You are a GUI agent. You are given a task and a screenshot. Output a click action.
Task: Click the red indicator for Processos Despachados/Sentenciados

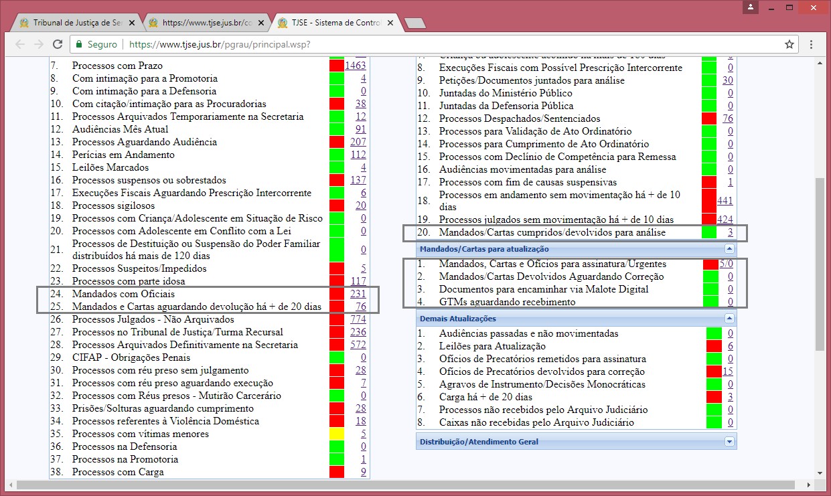pyautogui.click(x=708, y=118)
